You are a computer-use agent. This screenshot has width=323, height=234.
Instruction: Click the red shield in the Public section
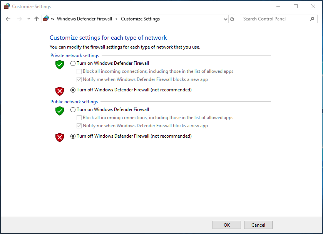click(59, 137)
